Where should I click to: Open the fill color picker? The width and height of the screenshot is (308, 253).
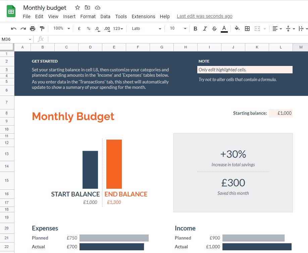point(237,29)
